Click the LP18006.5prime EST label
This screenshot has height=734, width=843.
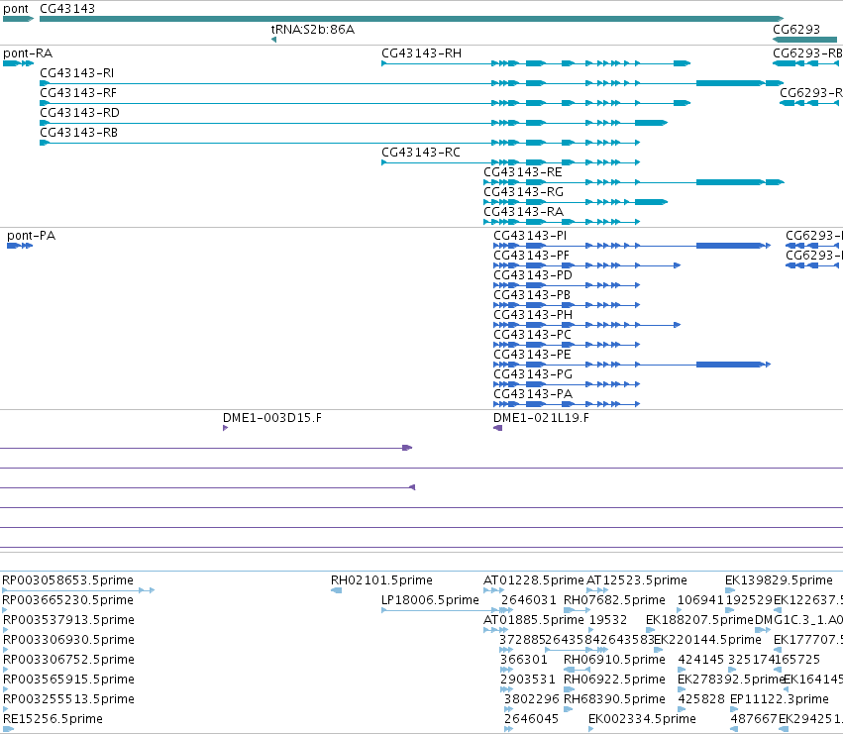(x=430, y=600)
